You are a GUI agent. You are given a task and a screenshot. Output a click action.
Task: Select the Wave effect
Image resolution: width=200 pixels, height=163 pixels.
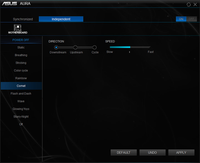[21, 101]
